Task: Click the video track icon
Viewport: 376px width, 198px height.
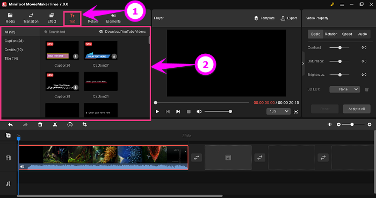Action: pyautogui.click(x=9, y=158)
